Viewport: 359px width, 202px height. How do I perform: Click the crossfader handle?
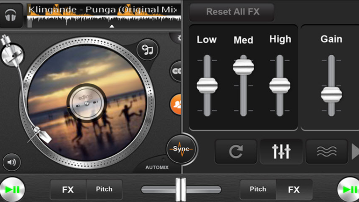181,190
